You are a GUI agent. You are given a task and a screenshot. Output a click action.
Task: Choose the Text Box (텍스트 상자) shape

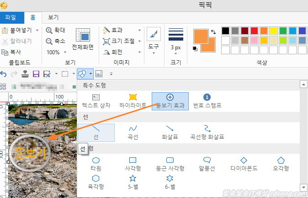pyautogui.click(x=96, y=101)
